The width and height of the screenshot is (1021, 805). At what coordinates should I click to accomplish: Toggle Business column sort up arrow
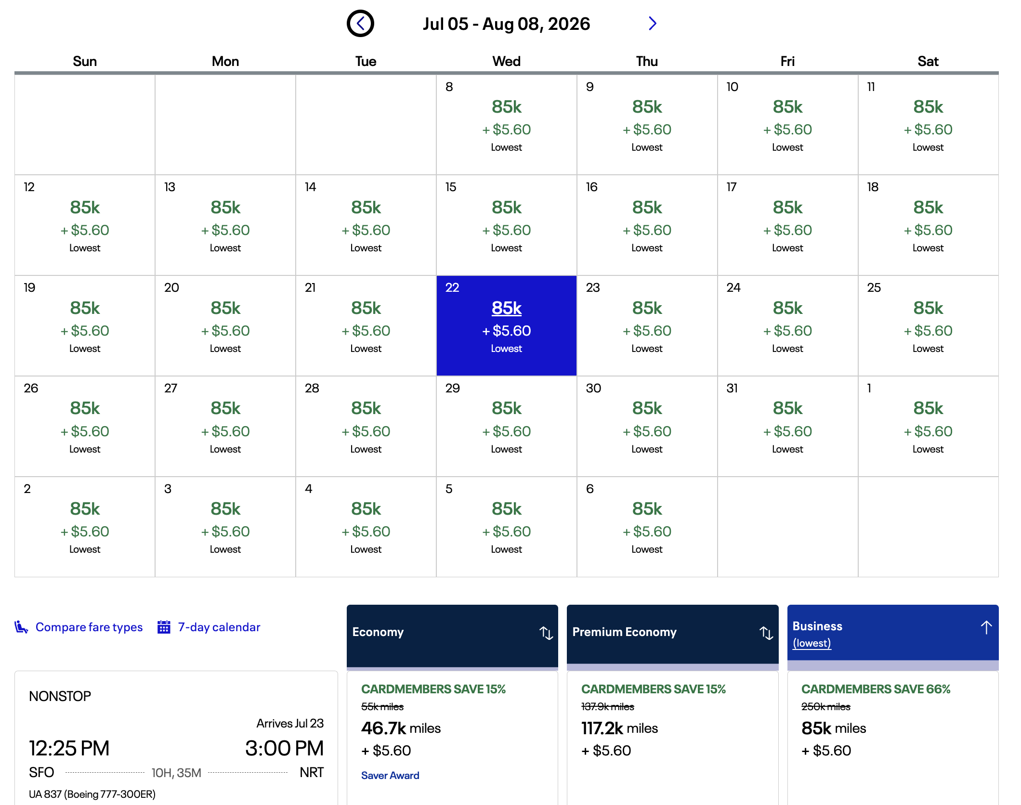986,627
